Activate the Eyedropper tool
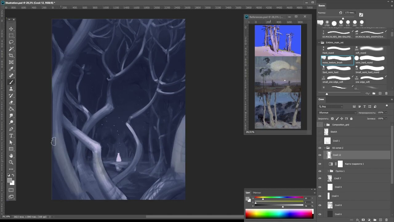This screenshot has height=222, width=394. [11, 69]
